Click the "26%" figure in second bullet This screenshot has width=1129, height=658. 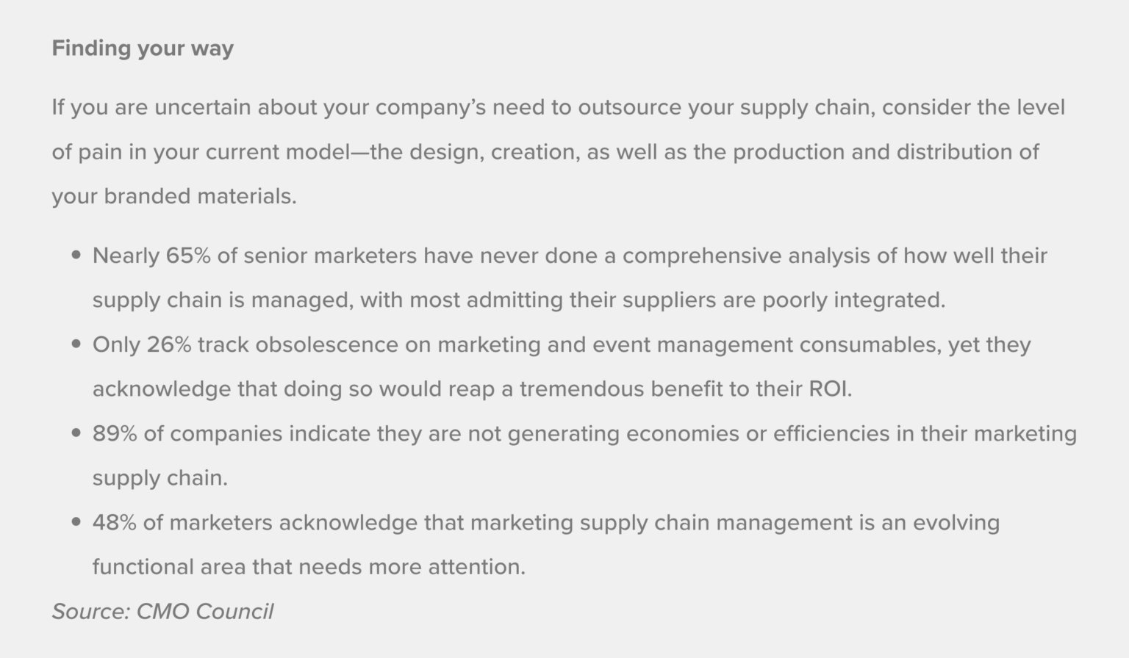[x=169, y=344]
